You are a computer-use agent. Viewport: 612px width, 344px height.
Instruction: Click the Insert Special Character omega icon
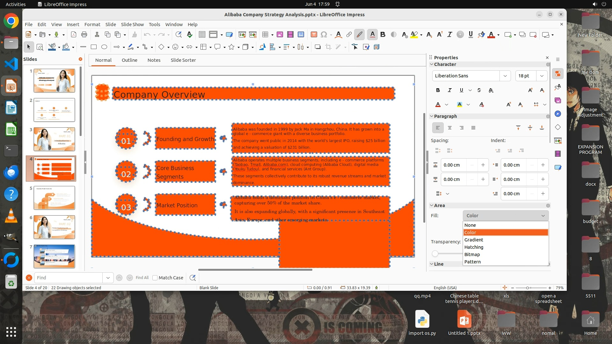pos(324,35)
